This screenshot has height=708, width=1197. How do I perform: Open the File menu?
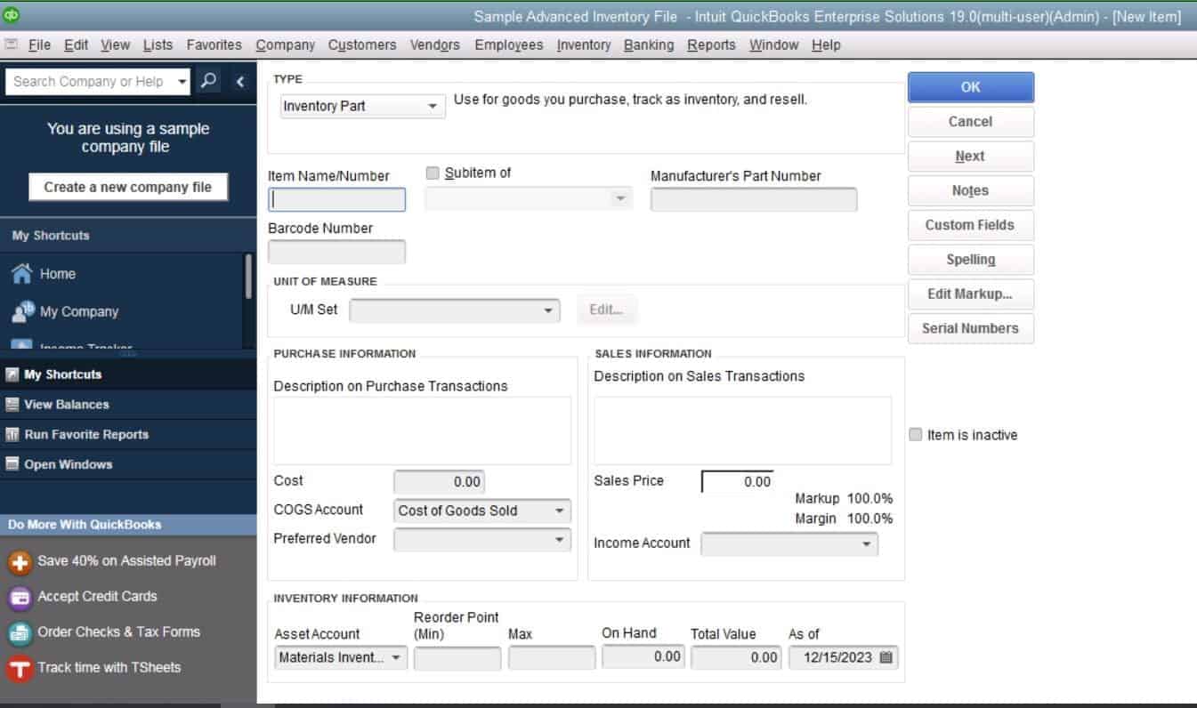(x=39, y=44)
